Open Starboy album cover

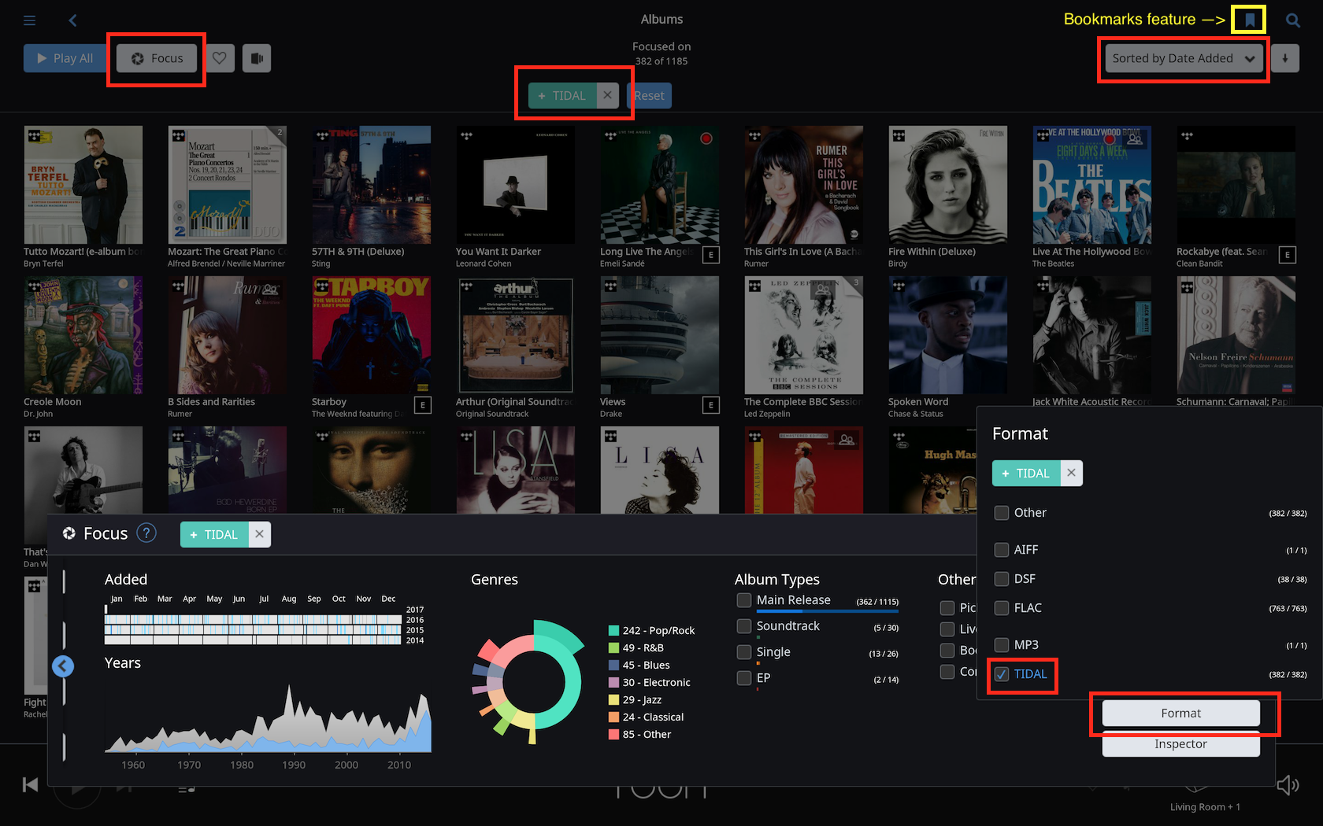pos(372,335)
